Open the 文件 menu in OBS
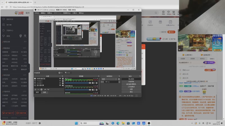Viewport: 225px width, 126px height. (37, 13)
